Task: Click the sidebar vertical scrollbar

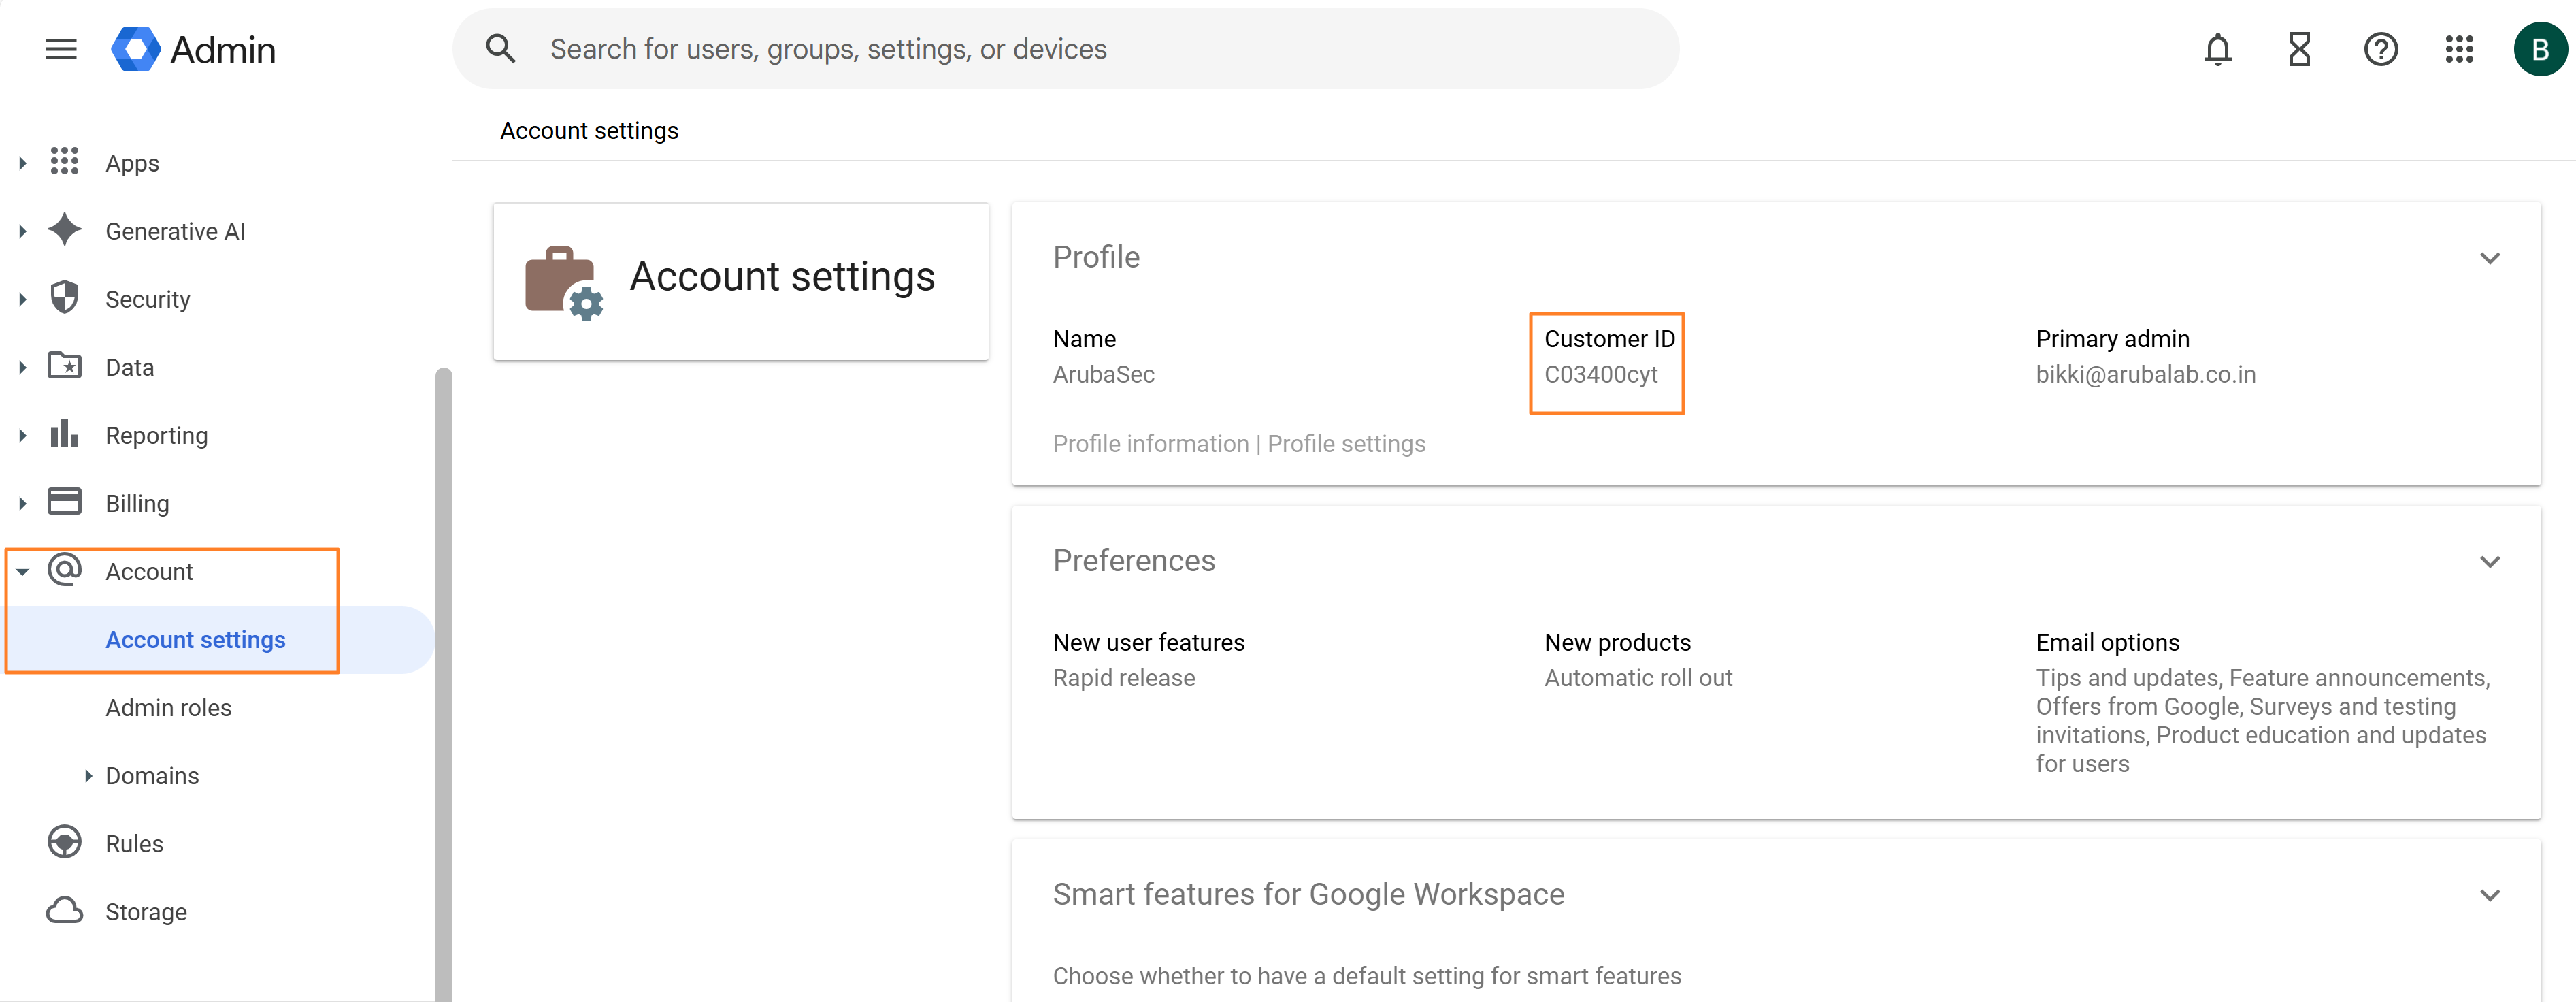Action: click(x=443, y=684)
